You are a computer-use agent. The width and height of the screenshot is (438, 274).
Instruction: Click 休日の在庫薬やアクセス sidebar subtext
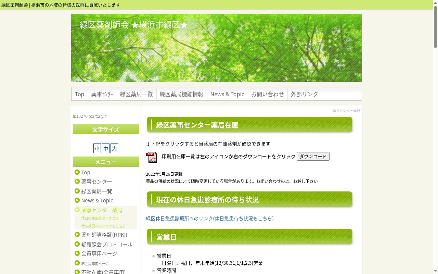[x=100, y=218]
